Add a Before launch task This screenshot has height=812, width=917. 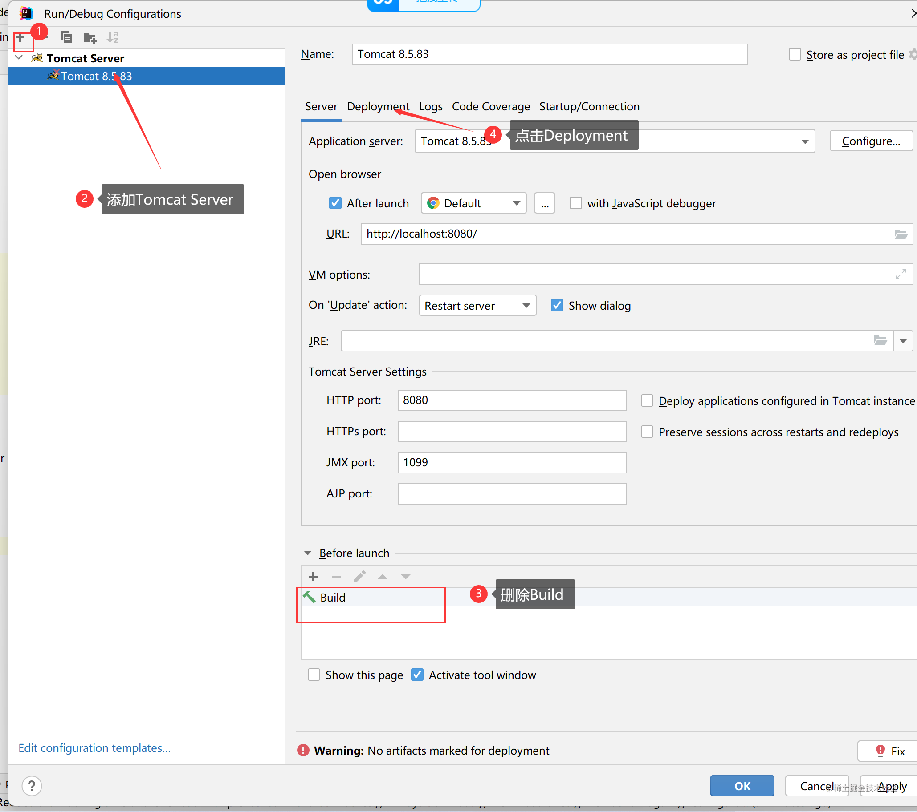pyautogui.click(x=313, y=577)
